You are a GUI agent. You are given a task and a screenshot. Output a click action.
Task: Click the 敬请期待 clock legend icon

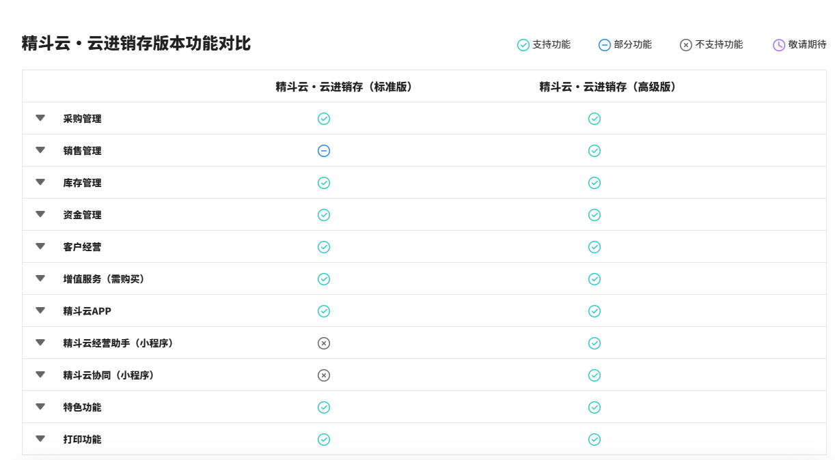point(778,44)
